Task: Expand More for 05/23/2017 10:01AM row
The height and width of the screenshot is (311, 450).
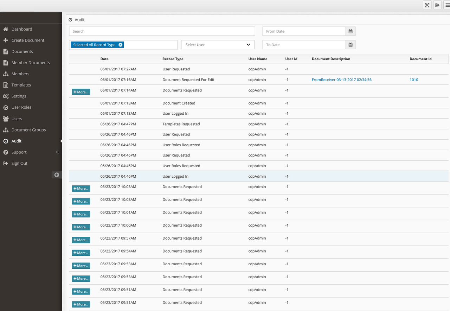Action: click(x=81, y=214)
